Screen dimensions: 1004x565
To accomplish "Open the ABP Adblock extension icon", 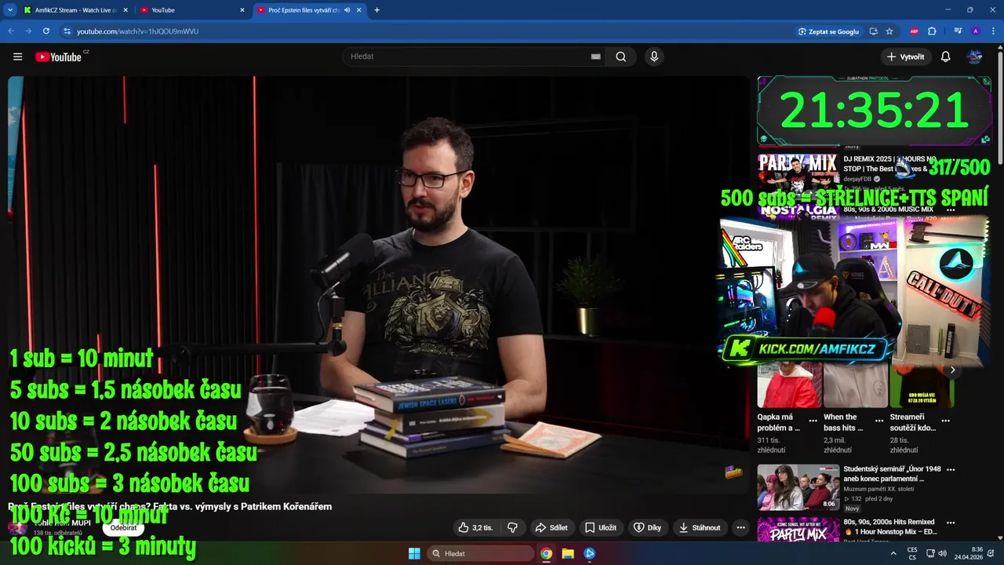I will pos(914,31).
